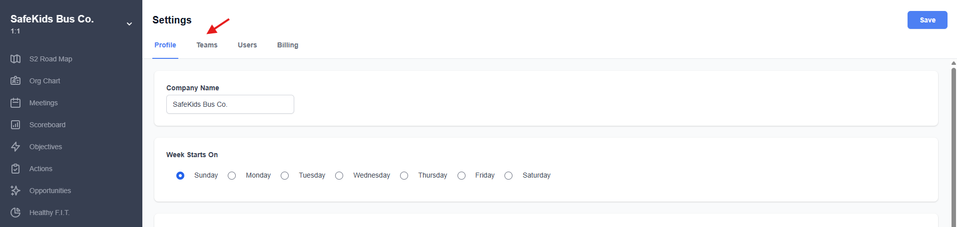Click the Actions clipboard icon

pyautogui.click(x=15, y=169)
